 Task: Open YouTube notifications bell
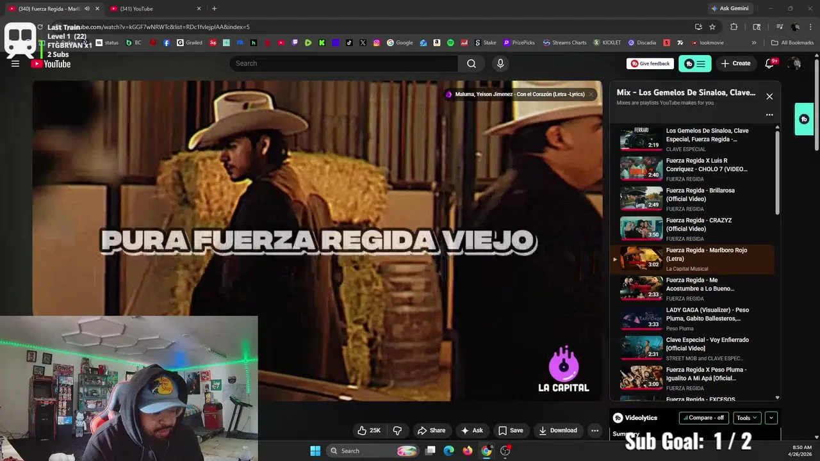coord(770,63)
